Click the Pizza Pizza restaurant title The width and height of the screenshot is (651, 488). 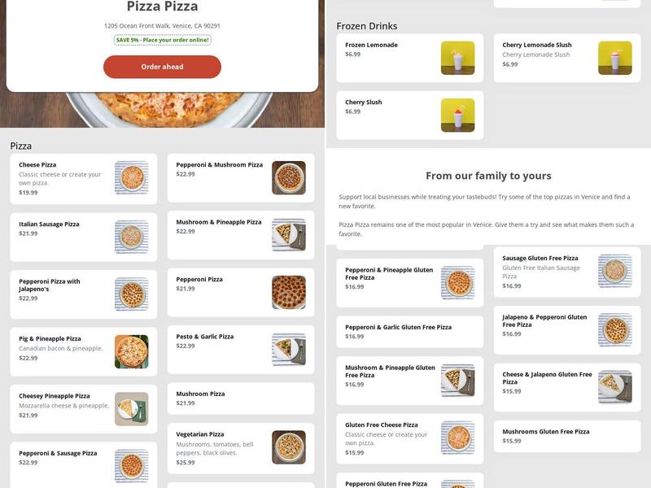tap(162, 7)
